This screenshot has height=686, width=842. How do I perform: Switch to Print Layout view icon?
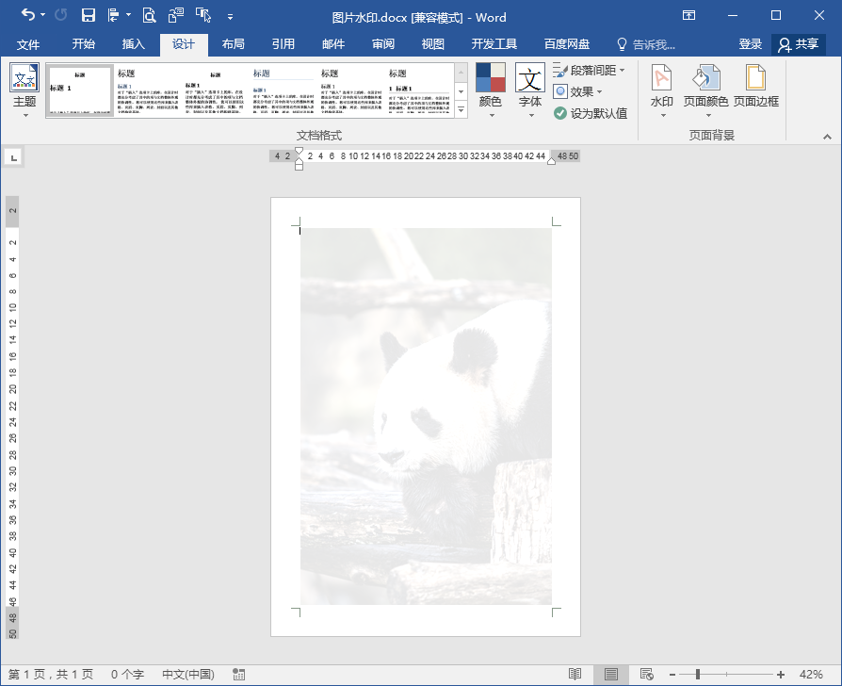tap(611, 674)
